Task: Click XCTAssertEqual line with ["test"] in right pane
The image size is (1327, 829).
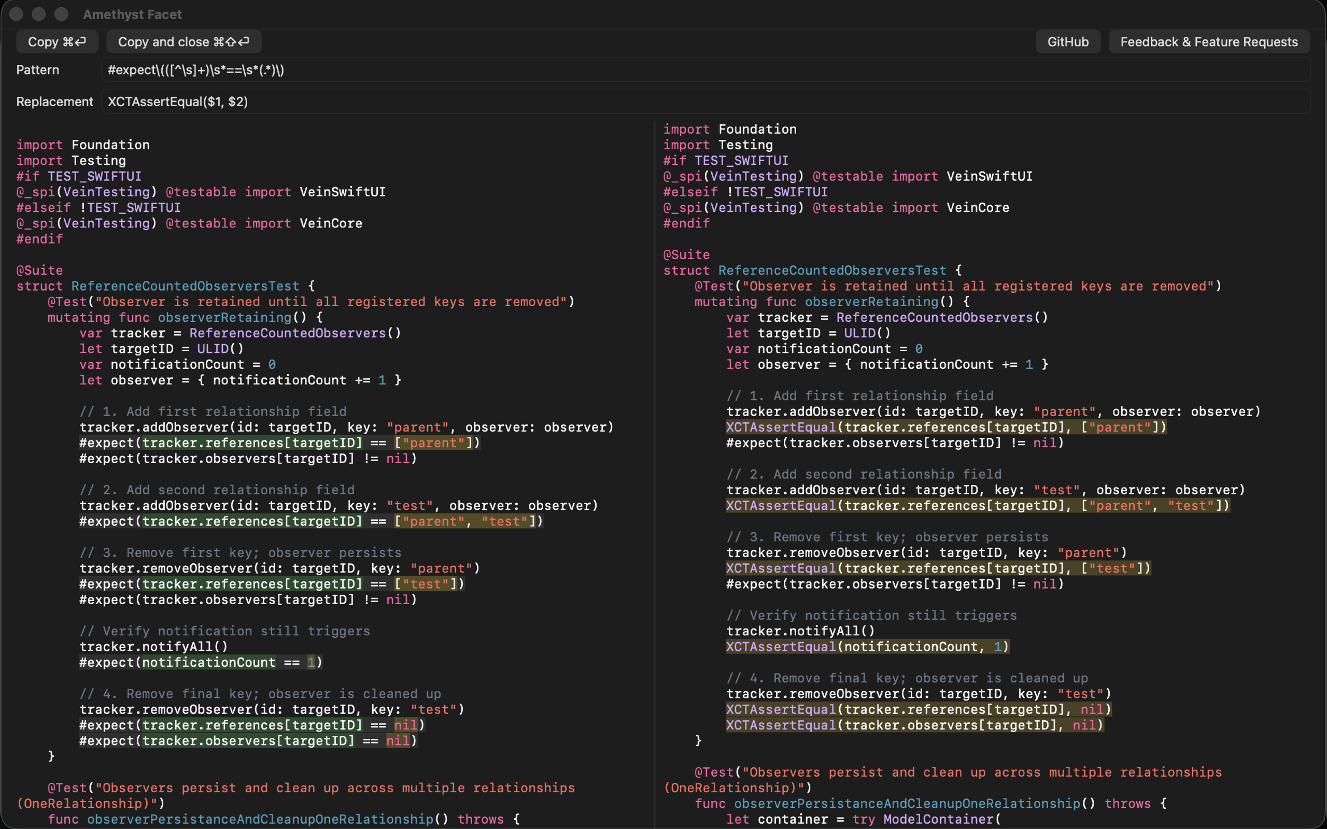Action: [x=938, y=568]
